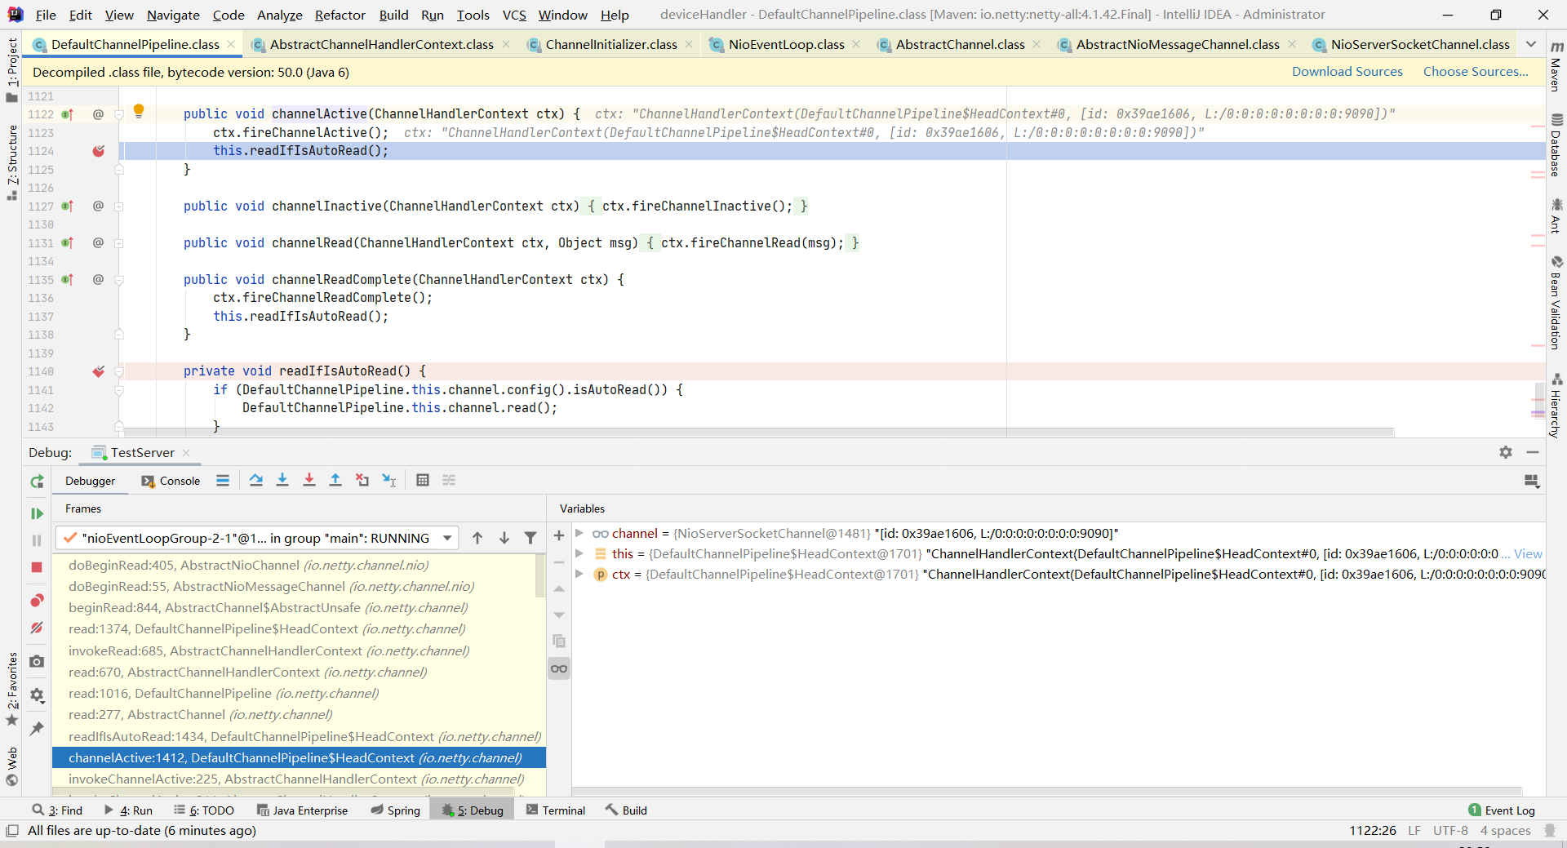
Task: Click the editor horizontal scrollbar
Action: 757,432
